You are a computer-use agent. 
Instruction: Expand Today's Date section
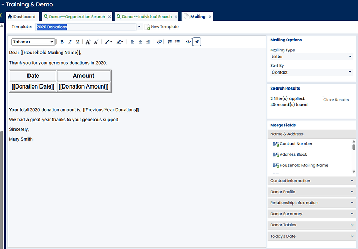coord(312,236)
